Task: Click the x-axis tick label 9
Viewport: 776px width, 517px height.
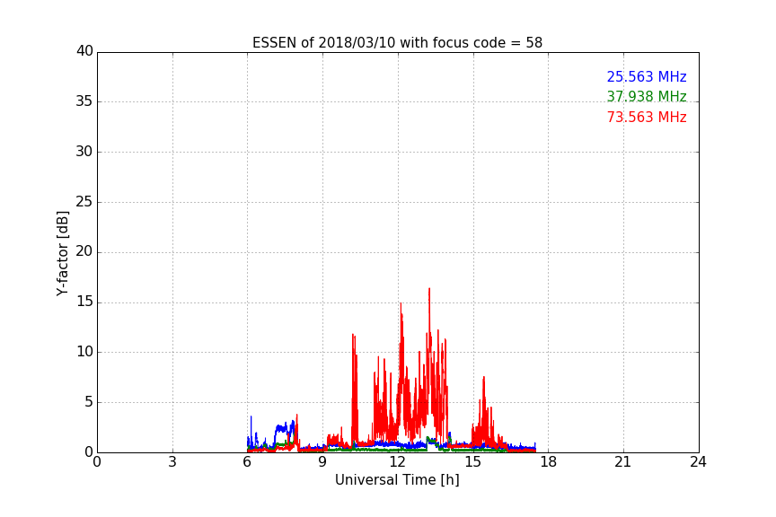Action: pos(322,462)
